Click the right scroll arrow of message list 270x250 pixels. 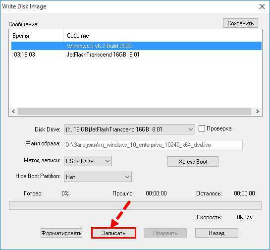(x=257, y=112)
